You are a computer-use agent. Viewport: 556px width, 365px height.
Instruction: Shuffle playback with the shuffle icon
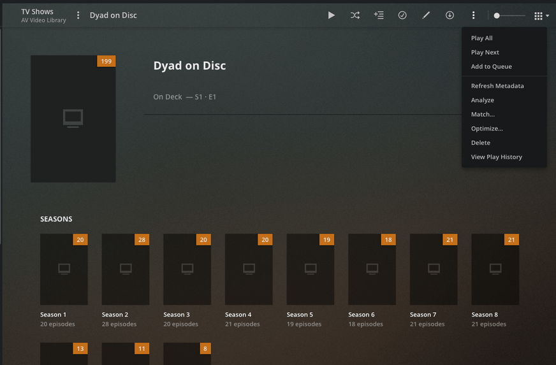coord(355,15)
